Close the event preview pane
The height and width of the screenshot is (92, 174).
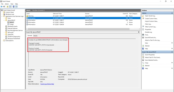point(139,32)
